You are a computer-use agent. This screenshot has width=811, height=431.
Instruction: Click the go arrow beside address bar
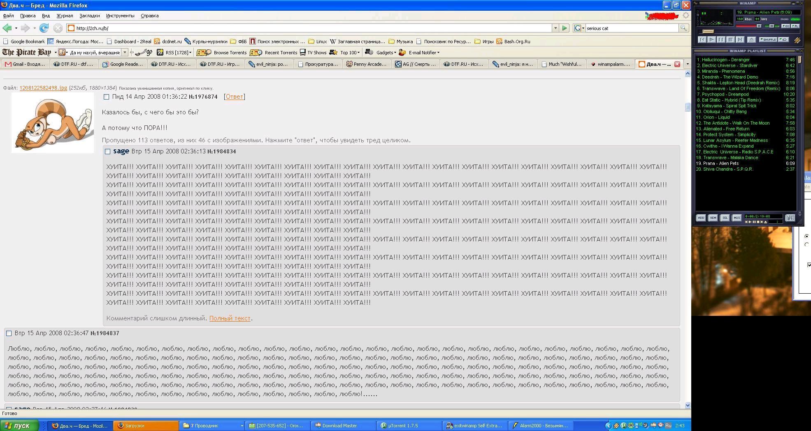pyautogui.click(x=565, y=28)
